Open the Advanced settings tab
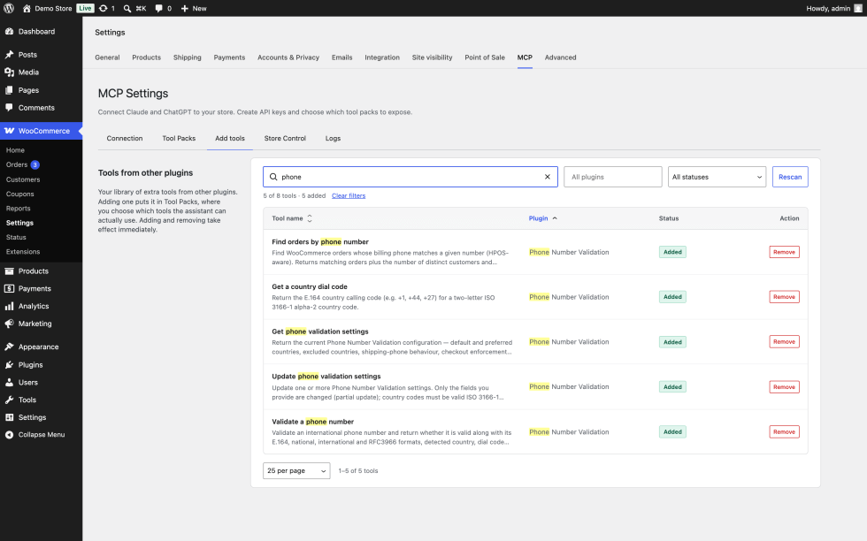 [560, 57]
